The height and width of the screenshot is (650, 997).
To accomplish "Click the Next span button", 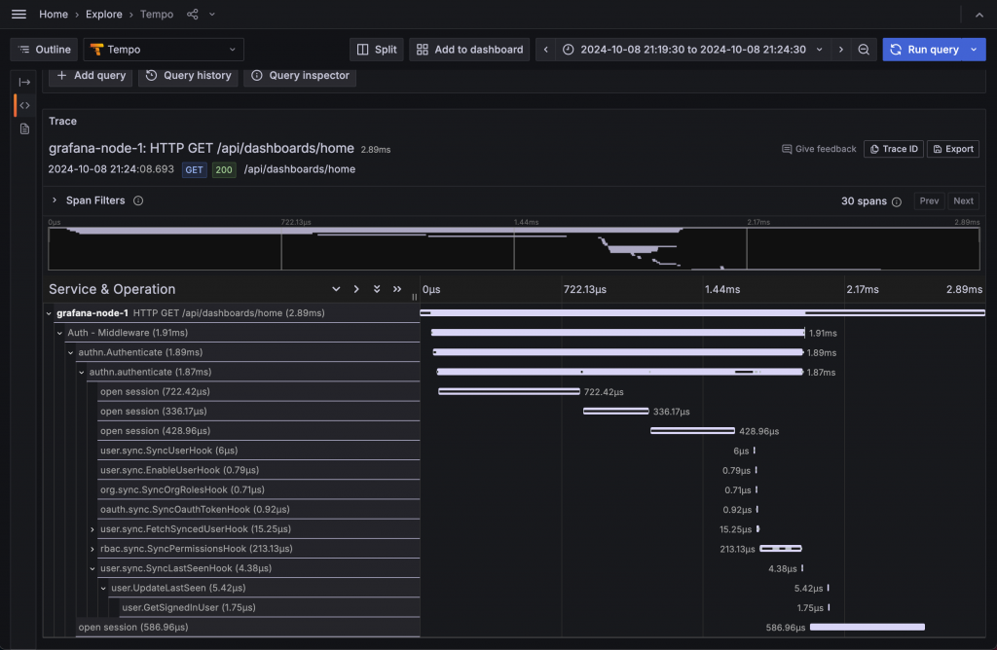I will (x=963, y=200).
